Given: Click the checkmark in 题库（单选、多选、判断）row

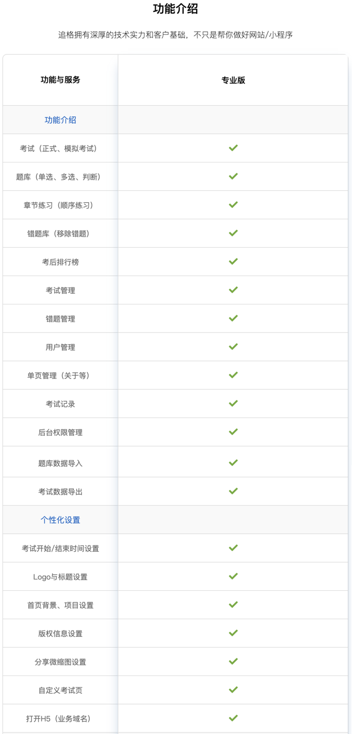Looking at the screenshot, I should [233, 176].
